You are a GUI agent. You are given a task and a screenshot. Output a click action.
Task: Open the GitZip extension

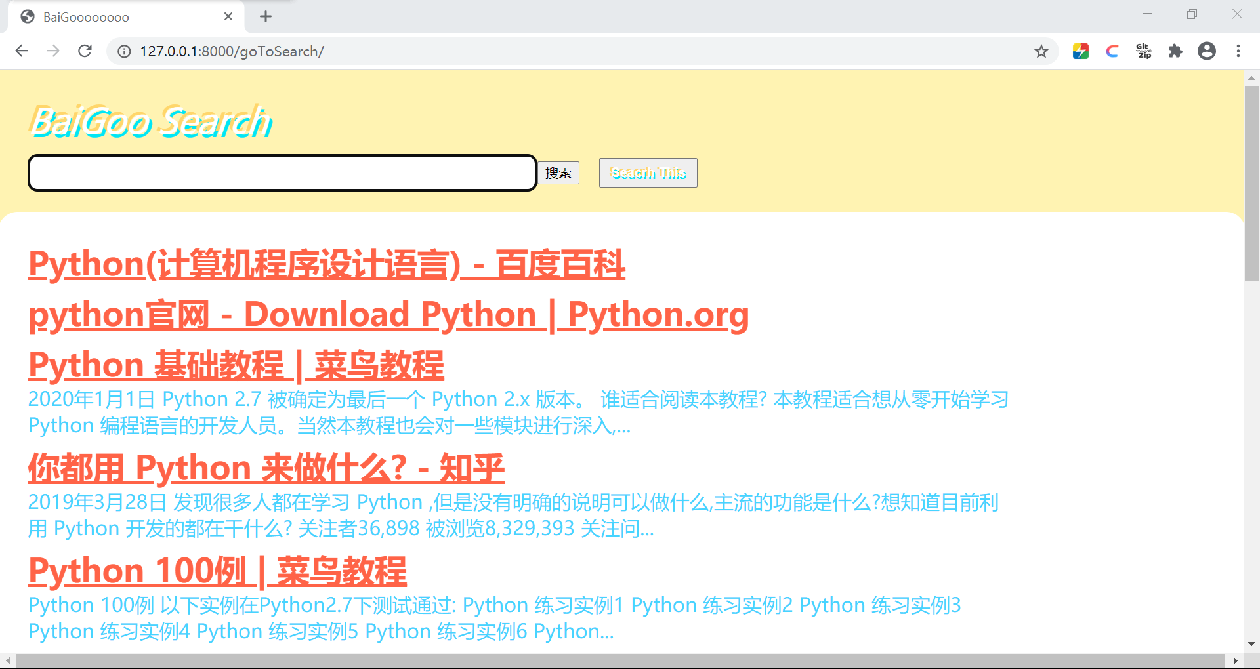(1144, 51)
